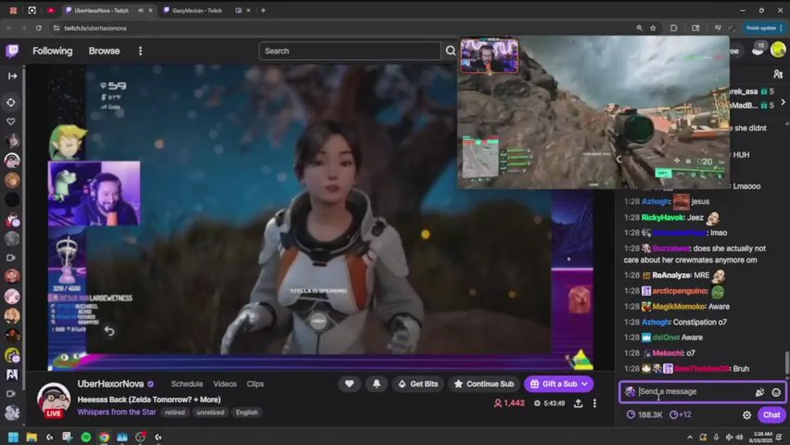The width and height of the screenshot is (790, 445).
Task: Open the Browse page
Action: (x=104, y=51)
